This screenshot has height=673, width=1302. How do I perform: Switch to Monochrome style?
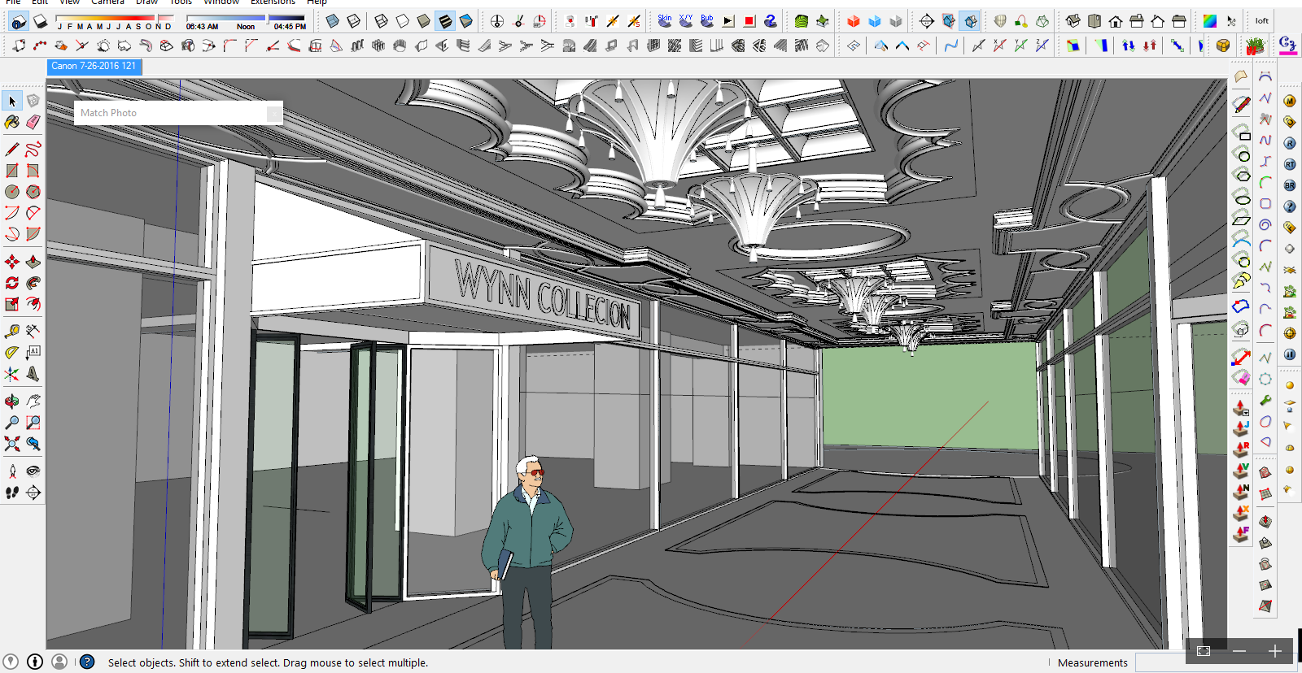[466, 21]
